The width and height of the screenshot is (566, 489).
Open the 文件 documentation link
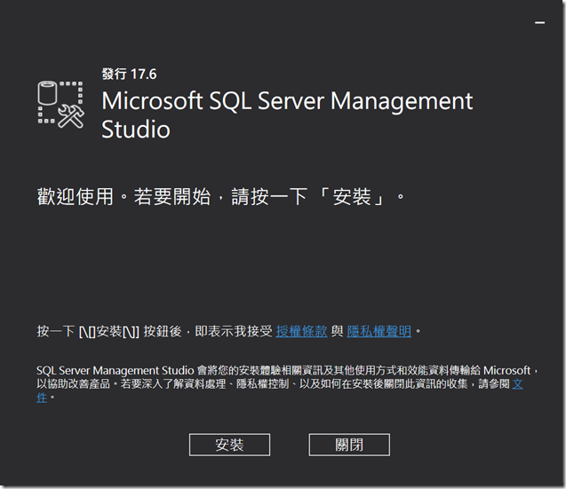click(517, 384)
